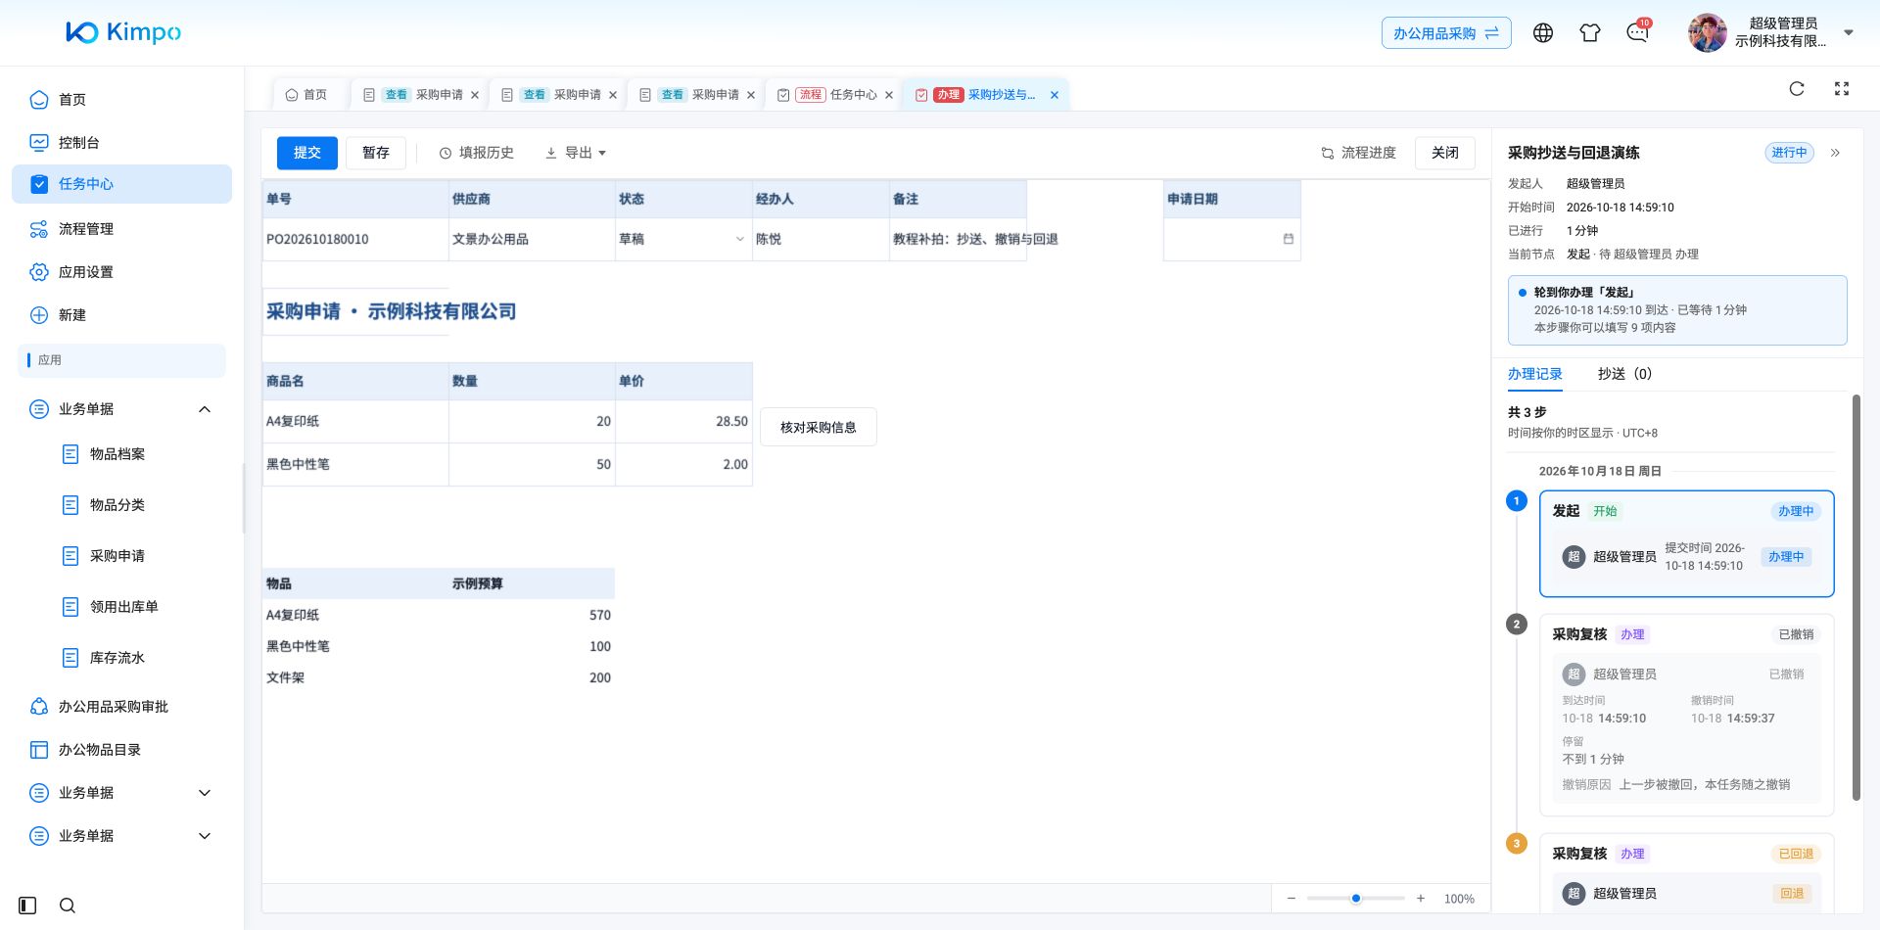Open 流程管理 in the sidebar

[121, 229]
